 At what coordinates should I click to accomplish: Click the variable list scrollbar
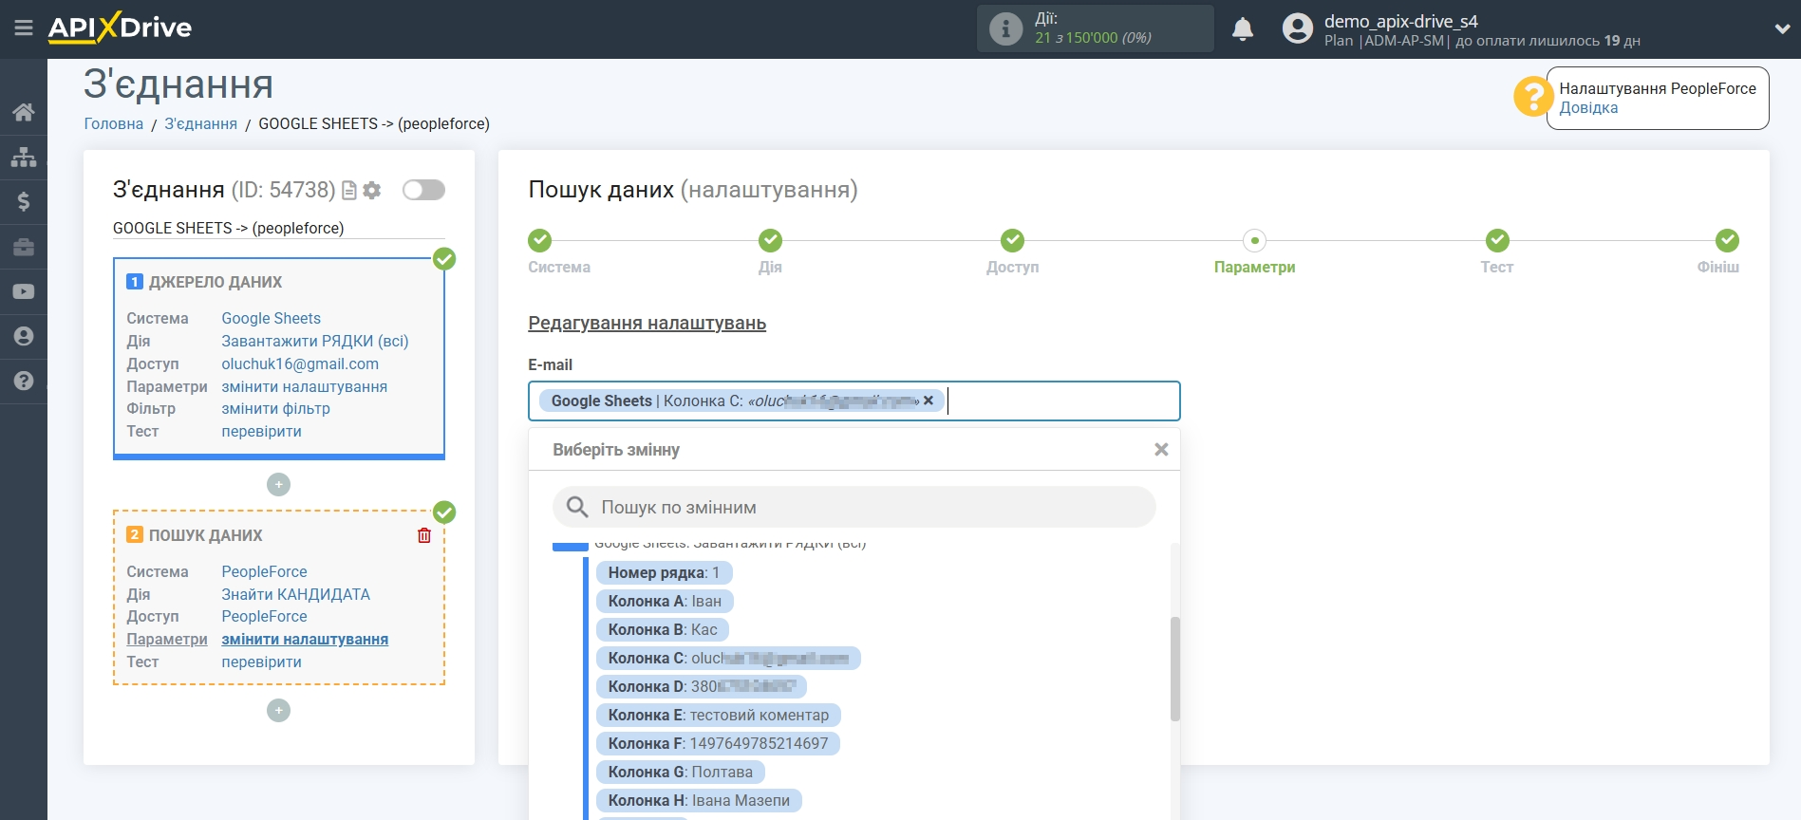1175,668
